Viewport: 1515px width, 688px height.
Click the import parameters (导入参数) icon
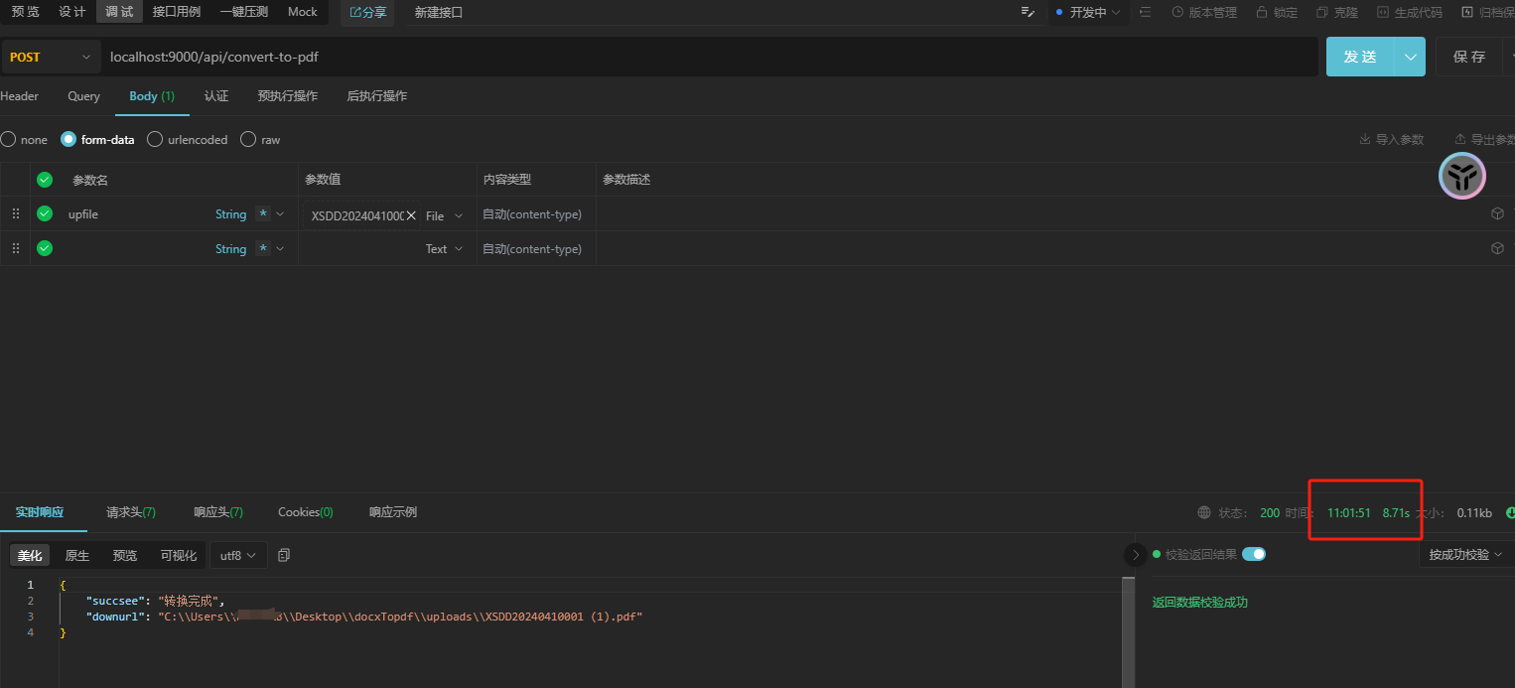click(x=1365, y=140)
